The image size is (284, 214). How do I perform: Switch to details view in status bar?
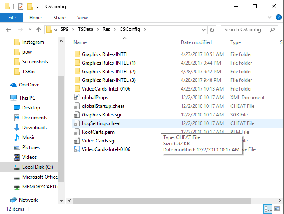point(268,209)
